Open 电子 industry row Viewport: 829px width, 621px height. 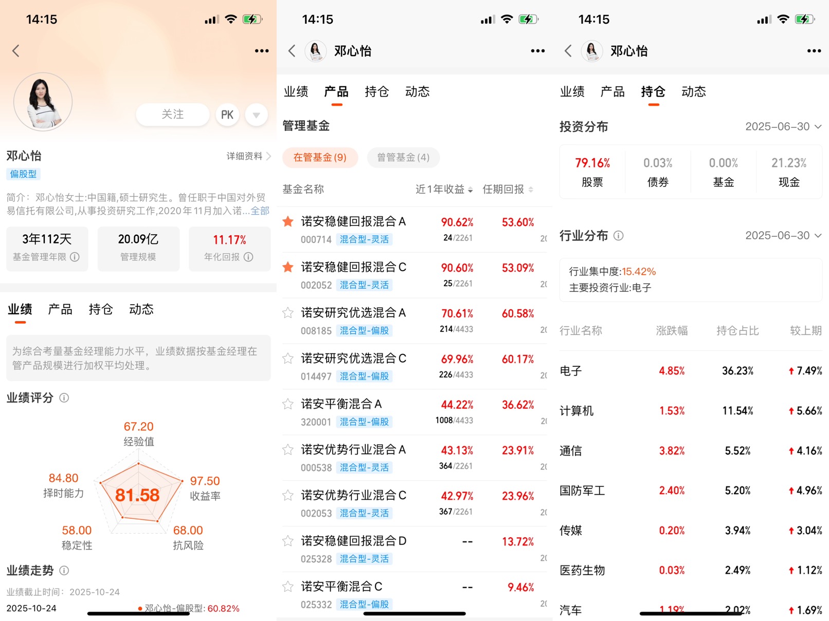691,371
